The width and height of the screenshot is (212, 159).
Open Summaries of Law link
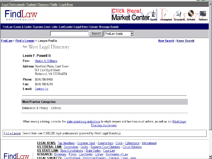click(117, 154)
